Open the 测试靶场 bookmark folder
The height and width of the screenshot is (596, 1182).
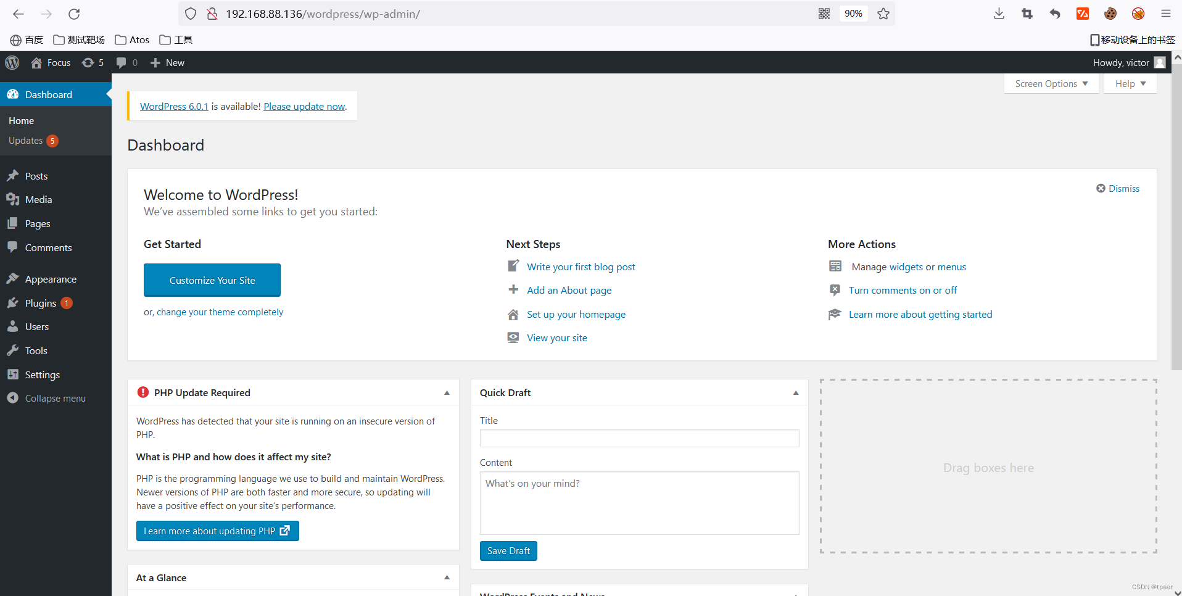(79, 39)
